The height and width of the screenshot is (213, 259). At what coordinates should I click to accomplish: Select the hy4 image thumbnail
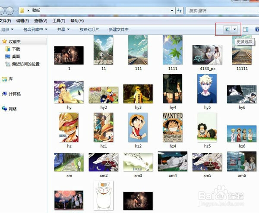[x=172, y=88]
